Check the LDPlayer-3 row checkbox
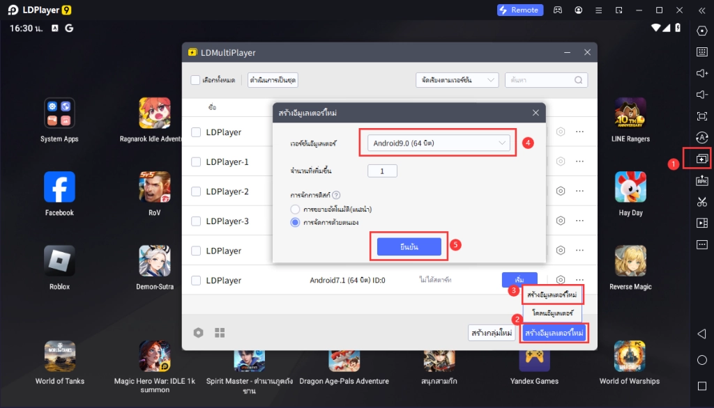 [x=196, y=221]
